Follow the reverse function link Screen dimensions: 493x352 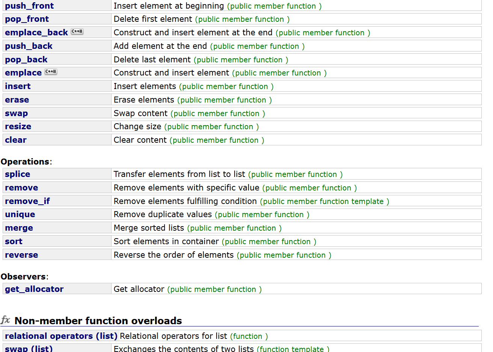tap(21, 255)
